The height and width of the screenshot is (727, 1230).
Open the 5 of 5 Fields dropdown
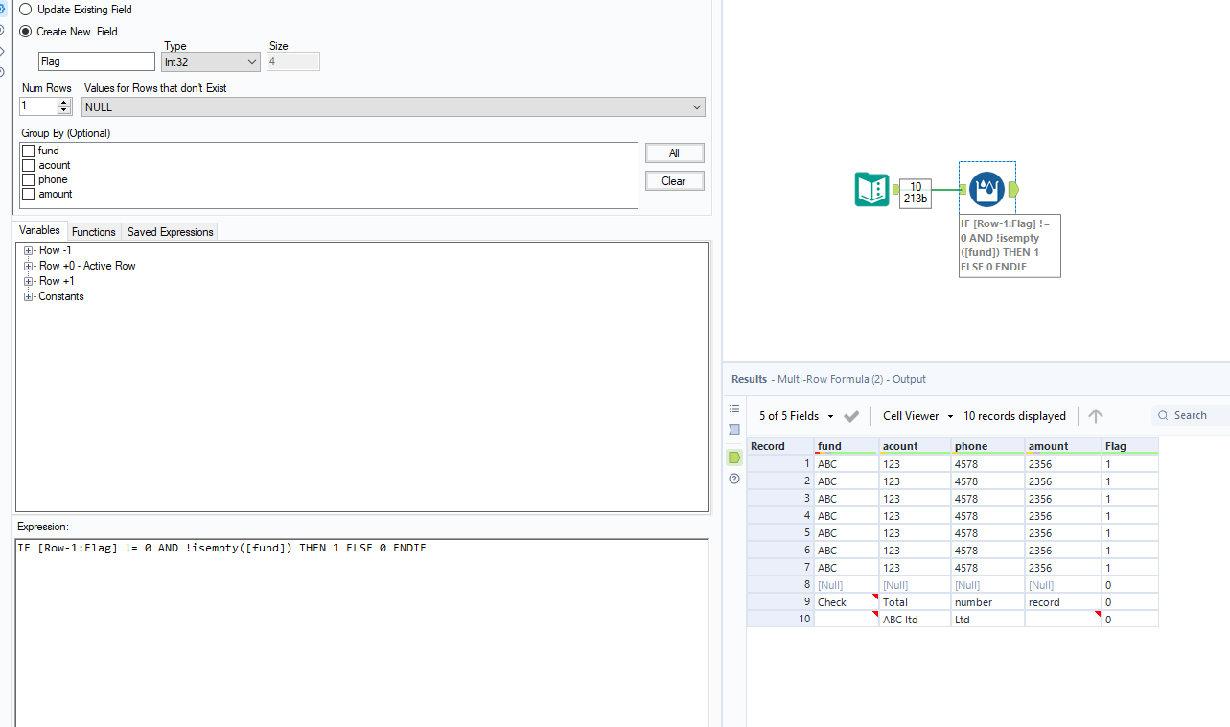tap(797, 416)
